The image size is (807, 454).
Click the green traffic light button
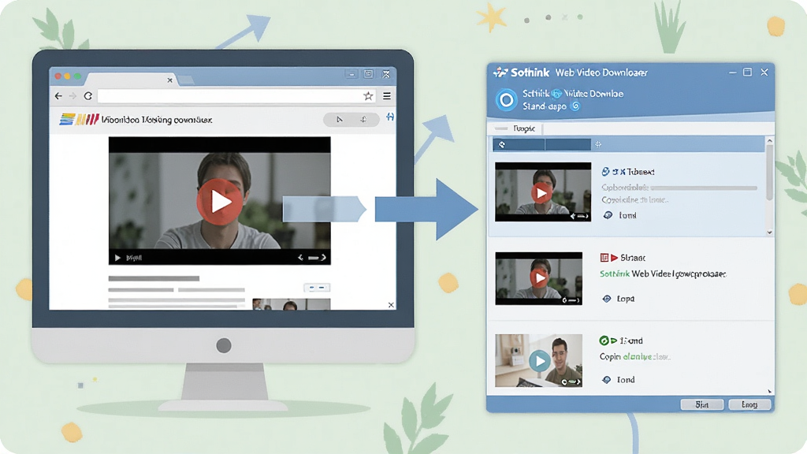(x=77, y=76)
